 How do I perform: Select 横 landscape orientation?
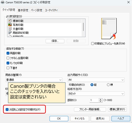click(x=108, y=85)
